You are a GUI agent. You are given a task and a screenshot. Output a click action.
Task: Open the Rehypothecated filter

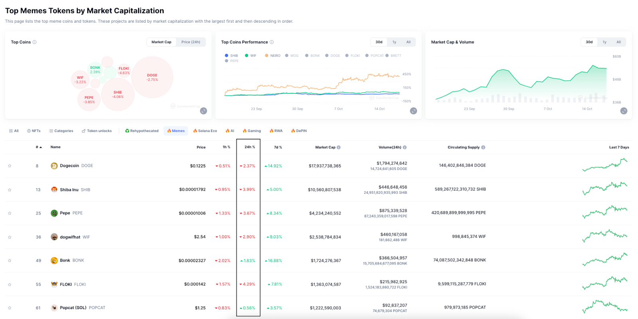(x=142, y=131)
